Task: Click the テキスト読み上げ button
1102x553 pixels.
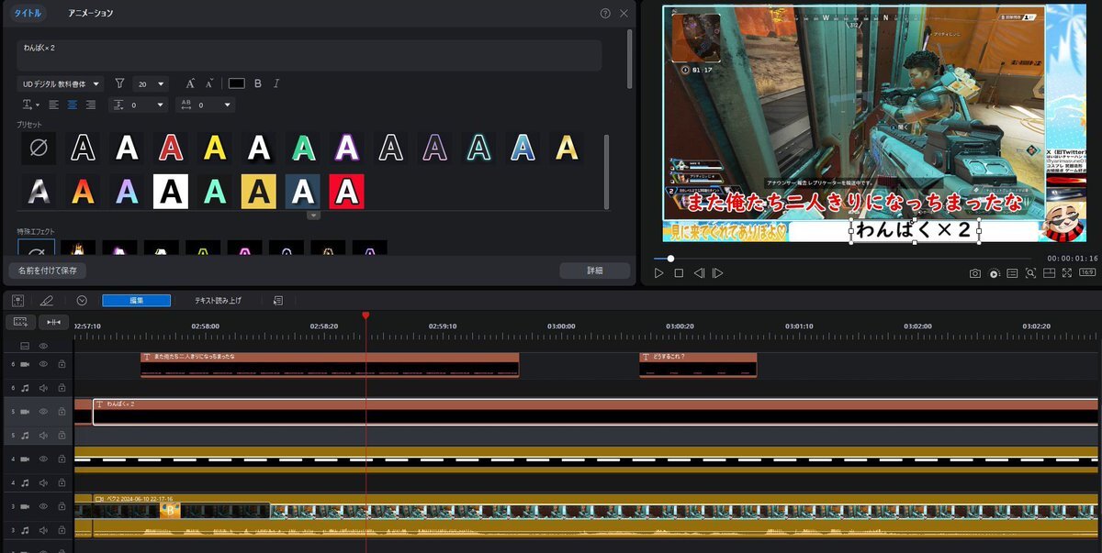Action: click(218, 300)
